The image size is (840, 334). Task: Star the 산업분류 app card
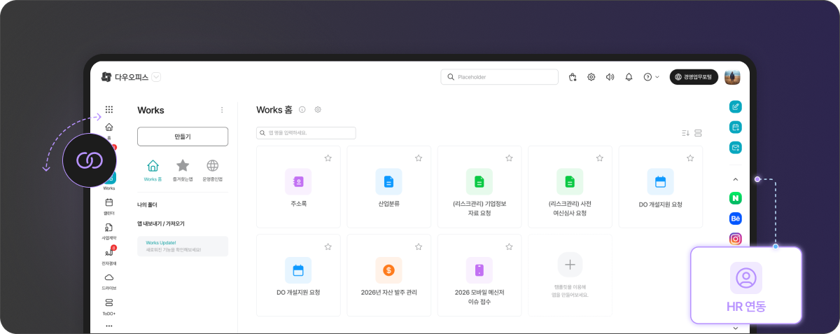point(419,158)
